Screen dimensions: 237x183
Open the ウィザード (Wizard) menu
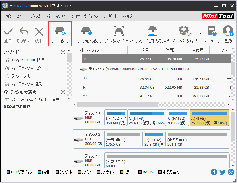point(110,16)
